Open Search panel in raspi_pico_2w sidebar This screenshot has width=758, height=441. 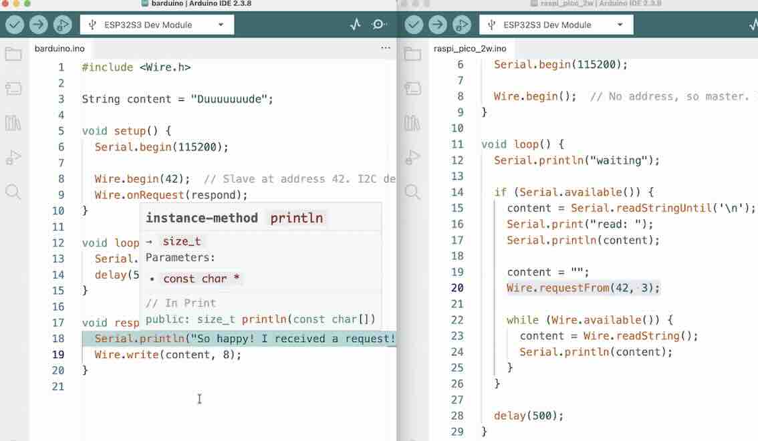pos(412,192)
